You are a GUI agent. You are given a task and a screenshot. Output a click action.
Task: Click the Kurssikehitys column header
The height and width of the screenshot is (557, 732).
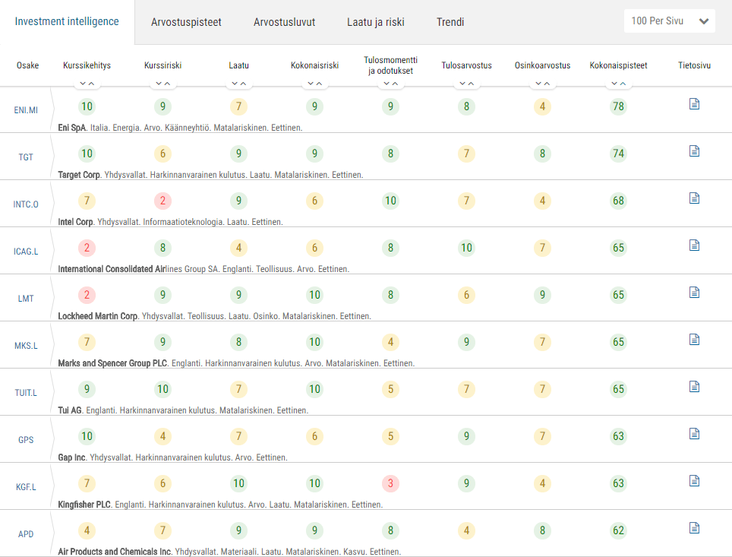[87, 65]
